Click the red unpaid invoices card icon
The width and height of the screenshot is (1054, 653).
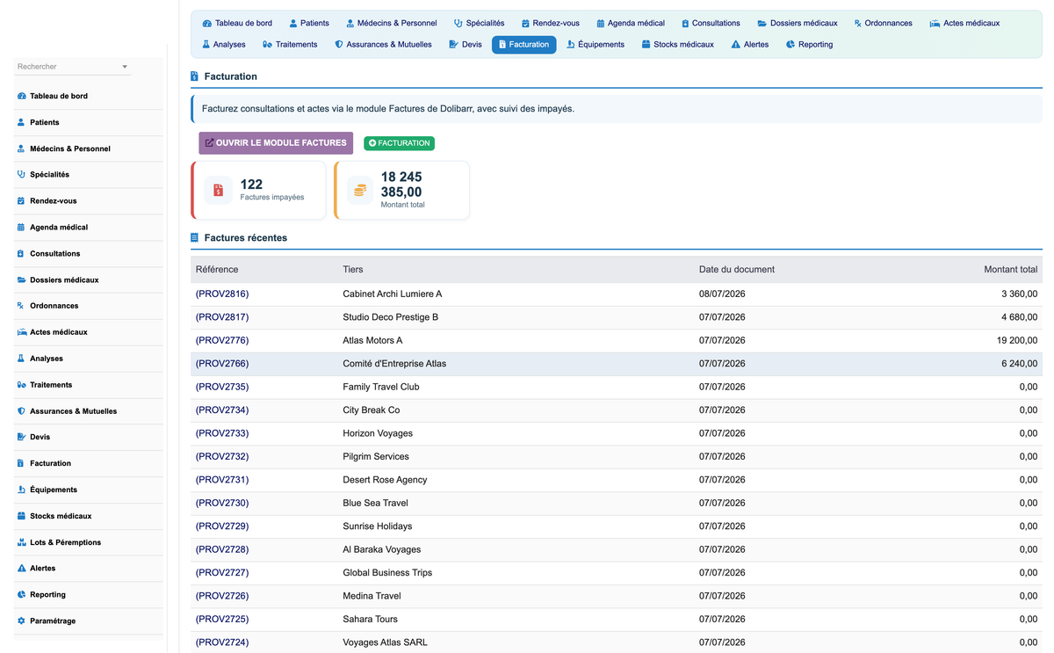219,190
